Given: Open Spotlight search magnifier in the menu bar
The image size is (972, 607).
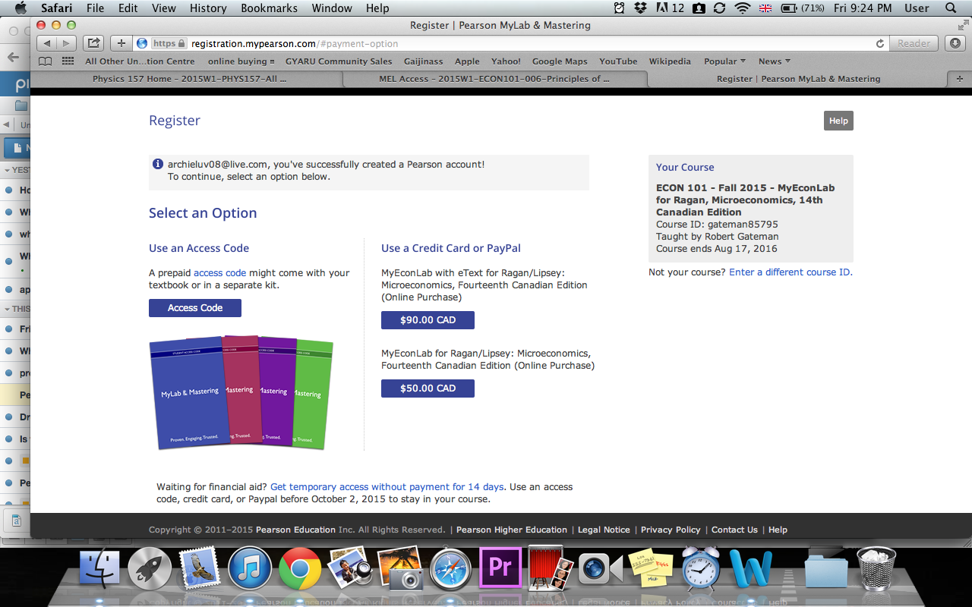Looking at the screenshot, I should pos(951,8).
